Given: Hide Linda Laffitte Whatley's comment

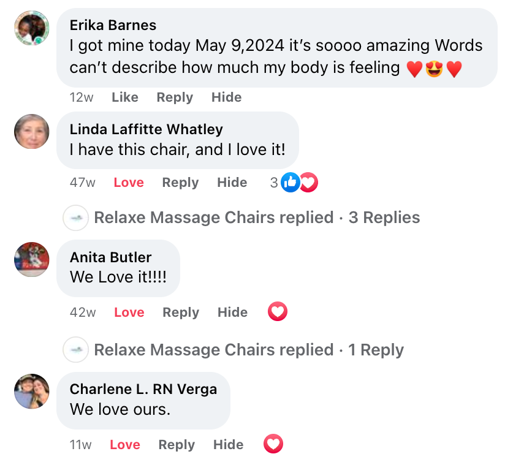Looking at the screenshot, I should tap(232, 183).
